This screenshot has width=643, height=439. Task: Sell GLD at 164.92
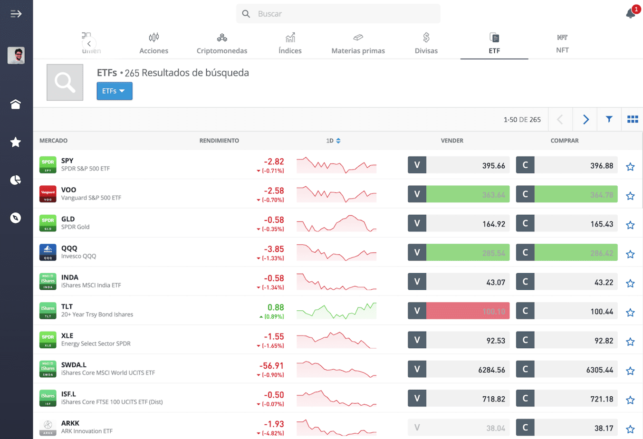(459, 223)
